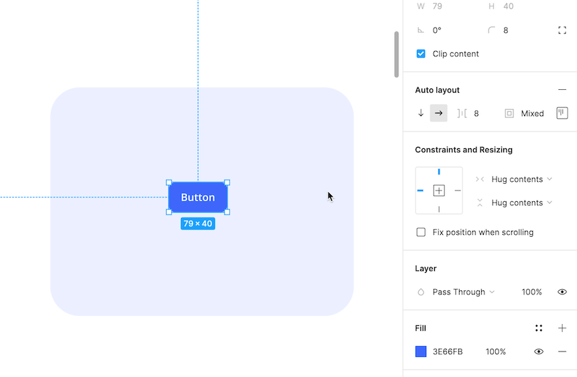Click the blue Button element on canvas
The height and width of the screenshot is (377, 577).
pyautogui.click(x=198, y=197)
